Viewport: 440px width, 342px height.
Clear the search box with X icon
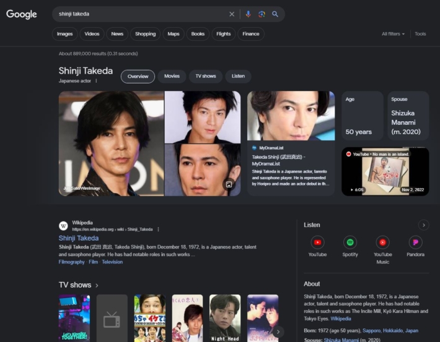(232, 14)
